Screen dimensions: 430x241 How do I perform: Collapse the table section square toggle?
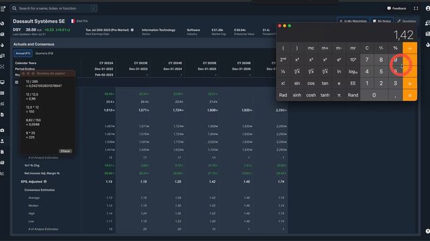click(17, 82)
